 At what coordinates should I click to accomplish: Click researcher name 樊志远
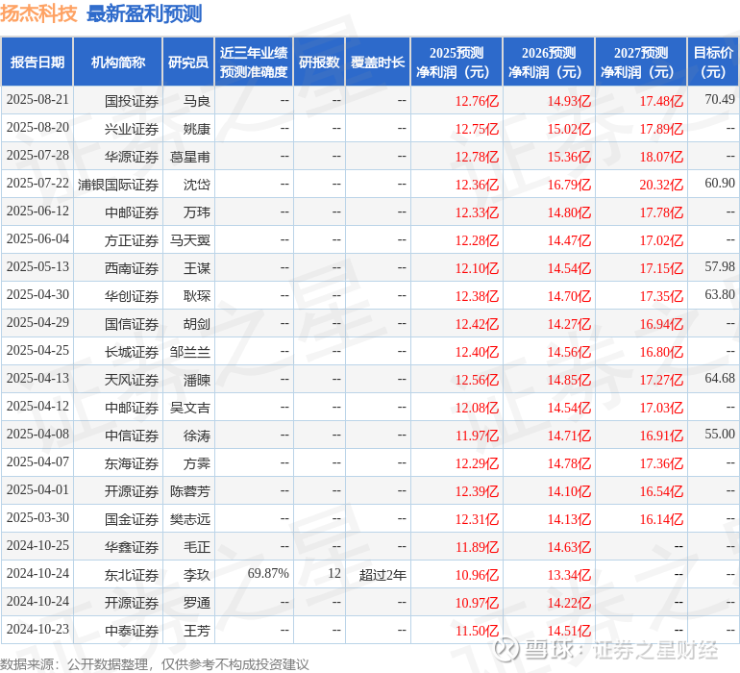(189, 518)
